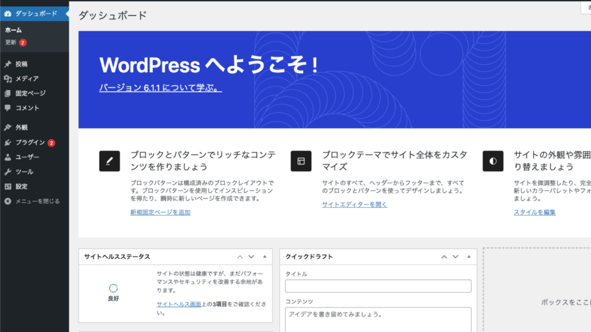
Task: Collapse the クイックドラフト panel
Action: pyautogui.click(x=469, y=256)
